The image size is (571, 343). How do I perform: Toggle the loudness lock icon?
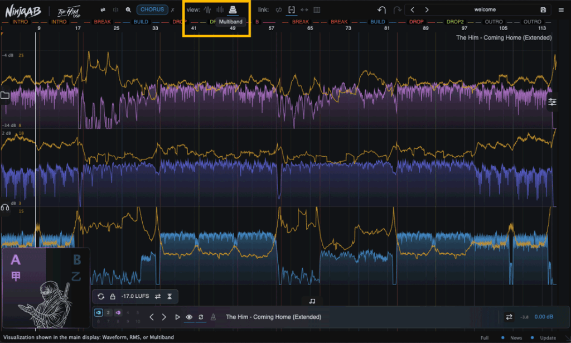(113, 296)
